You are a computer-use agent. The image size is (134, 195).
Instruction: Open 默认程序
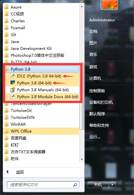(97, 114)
